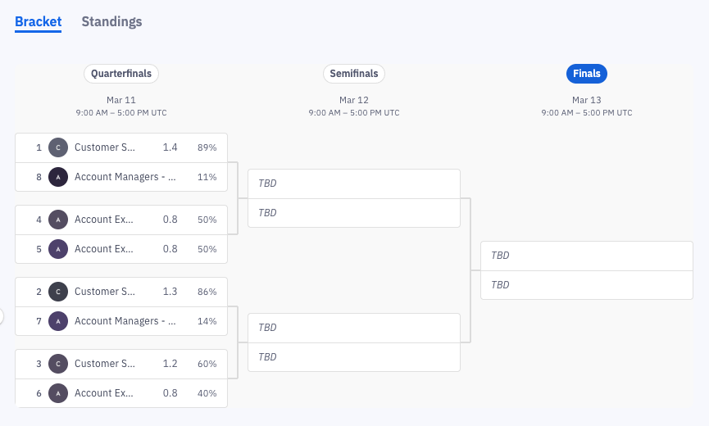
Task: Click avatar icon of seed 1 Customer team
Action: coord(57,147)
